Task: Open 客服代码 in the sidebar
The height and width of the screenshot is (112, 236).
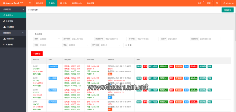Action: pyautogui.click(x=13, y=45)
